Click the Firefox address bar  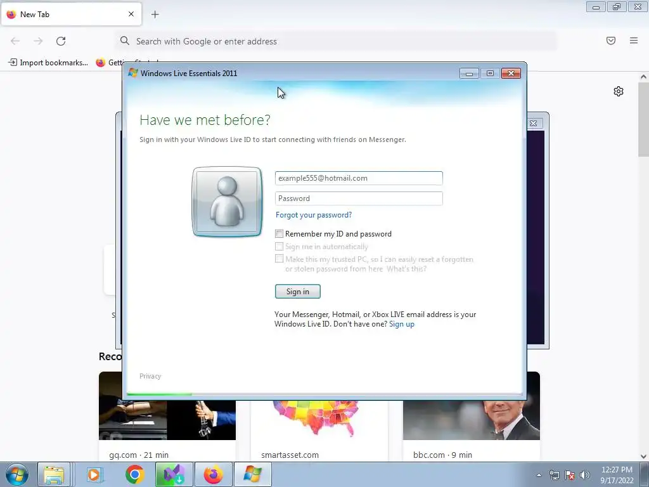click(x=336, y=41)
